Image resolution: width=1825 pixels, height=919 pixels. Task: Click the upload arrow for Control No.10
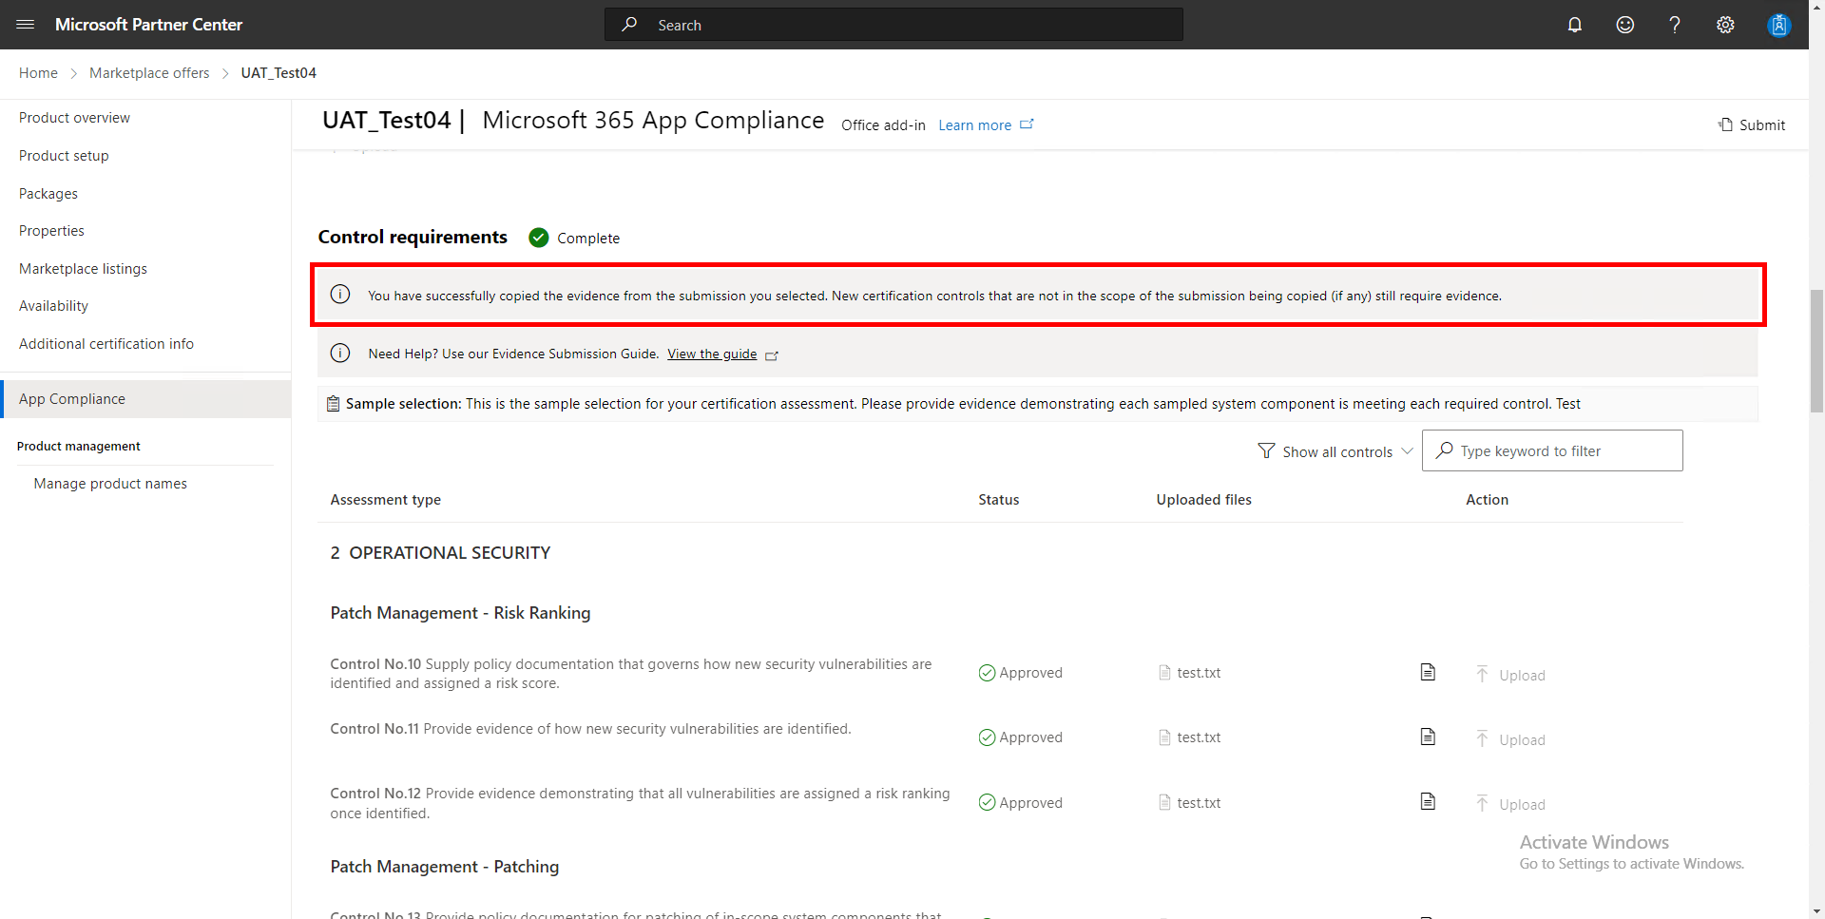pyautogui.click(x=1482, y=674)
